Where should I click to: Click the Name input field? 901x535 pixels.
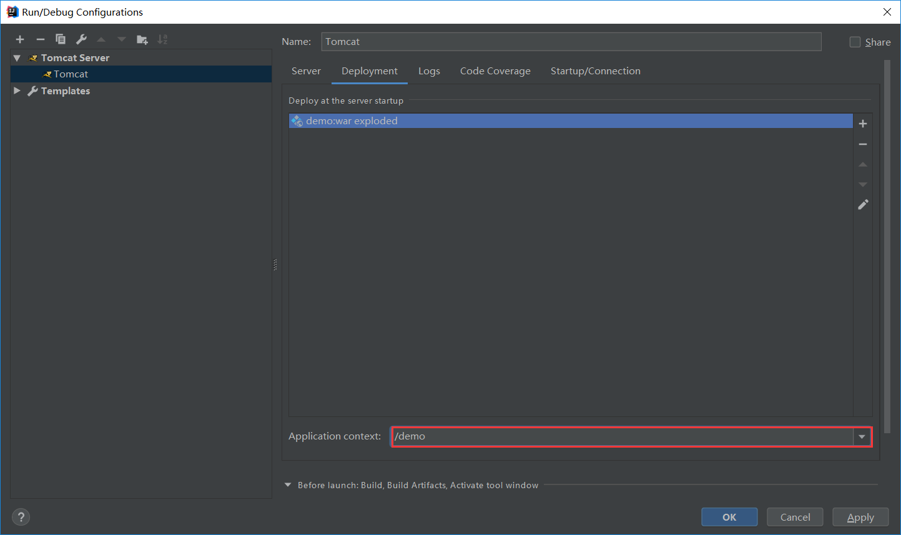point(571,42)
